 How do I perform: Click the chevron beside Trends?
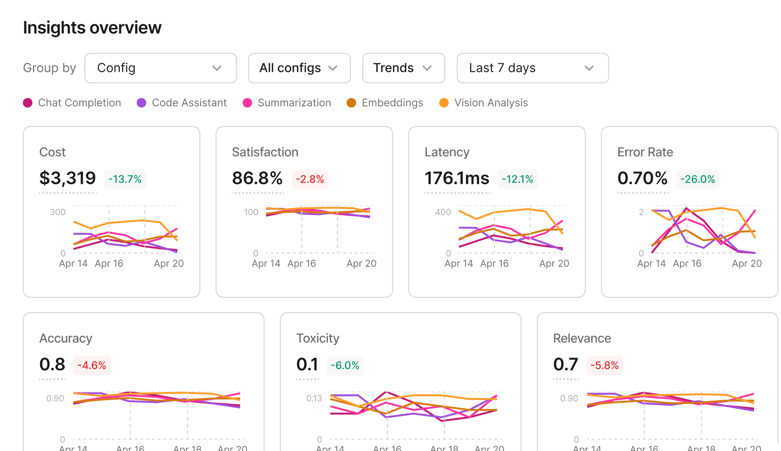tap(427, 68)
